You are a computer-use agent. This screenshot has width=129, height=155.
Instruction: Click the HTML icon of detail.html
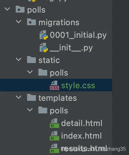tap(54, 123)
